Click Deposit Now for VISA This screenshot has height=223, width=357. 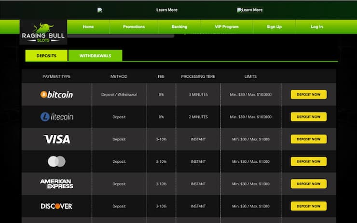[308, 139]
